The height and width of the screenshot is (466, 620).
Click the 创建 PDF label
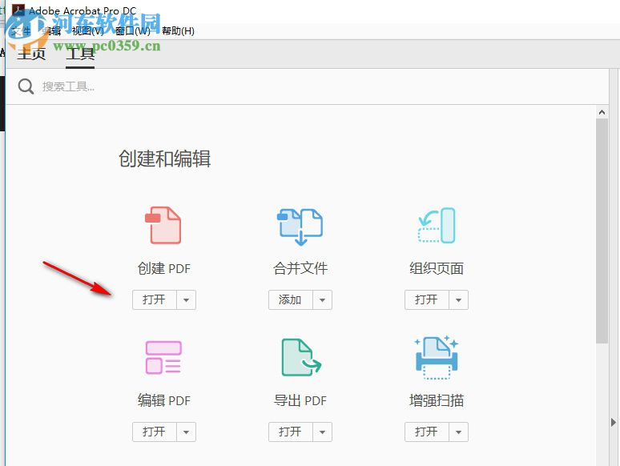pos(163,268)
